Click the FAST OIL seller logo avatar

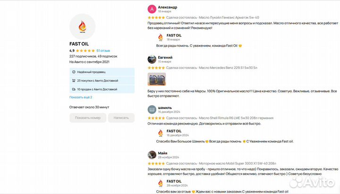(82, 26)
